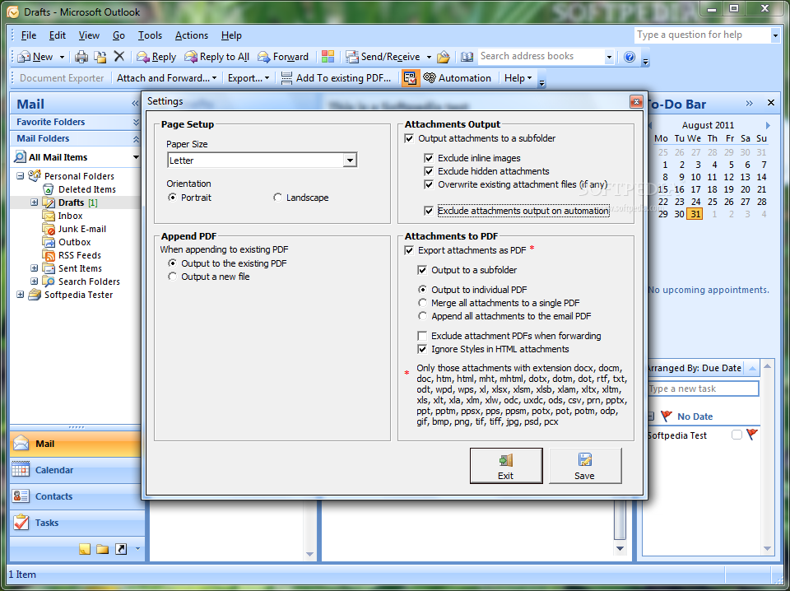The height and width of the screenshot is (591, 790).
Task: Open the All Mail Items dropdown
Action: [136, 157]
